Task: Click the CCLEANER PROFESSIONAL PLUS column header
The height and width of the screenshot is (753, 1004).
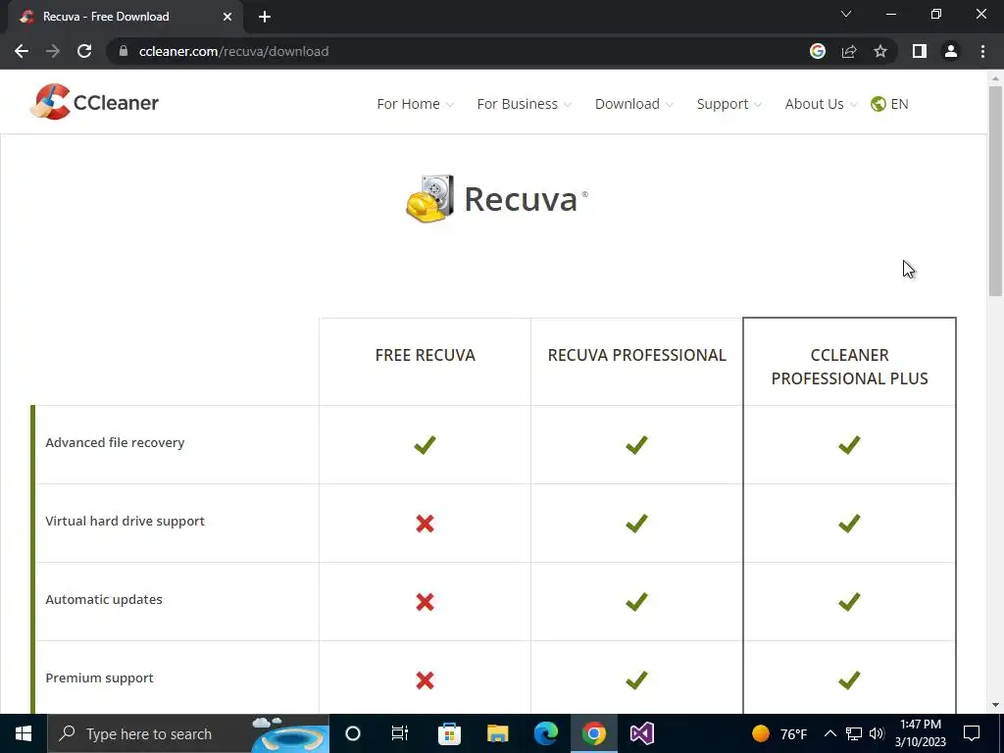Action: [849, 367]
